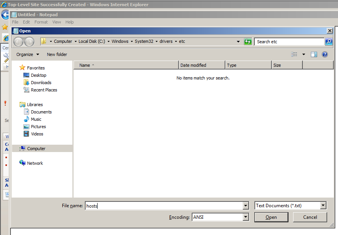The width and height of the screenshot is (338, 235).
Task: Click Internet Explorer favorites star
Action: (5, 27)
